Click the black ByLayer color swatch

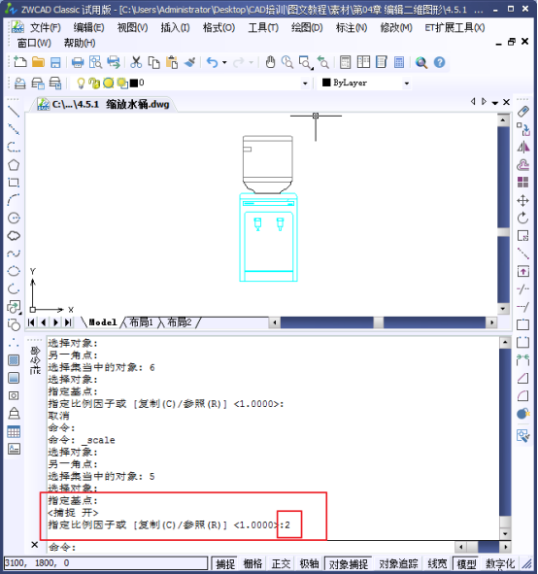tap(326, 83)
